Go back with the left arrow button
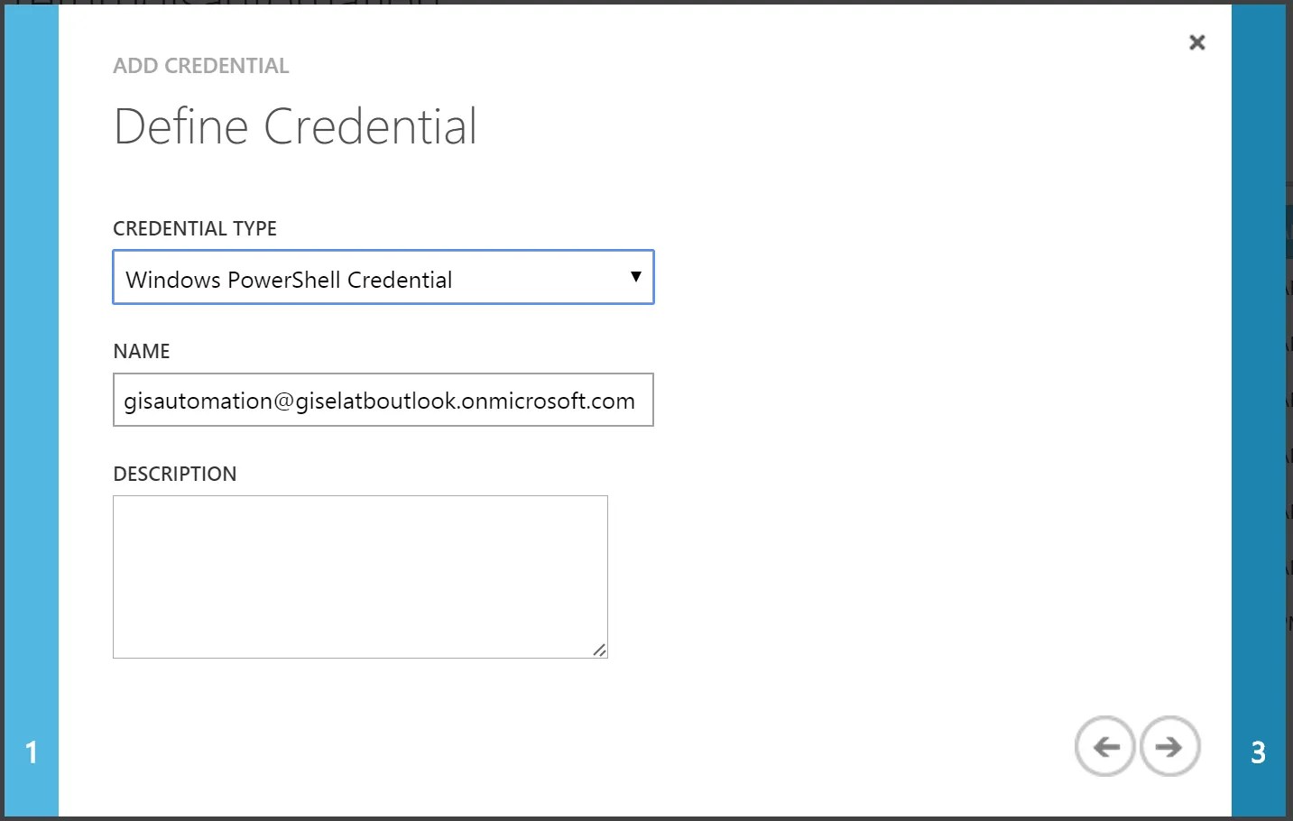Viewport: 1293px width, 821px height. pyautogui.click(x=1105, y=746)
